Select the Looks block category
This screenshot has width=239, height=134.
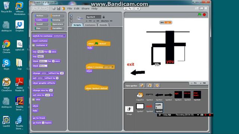click(41, 20)
